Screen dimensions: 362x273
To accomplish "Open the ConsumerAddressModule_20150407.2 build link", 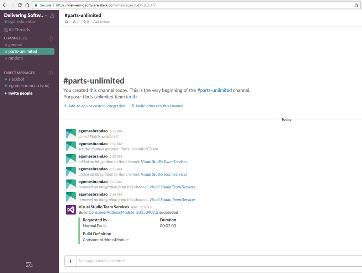I will 124,212.
